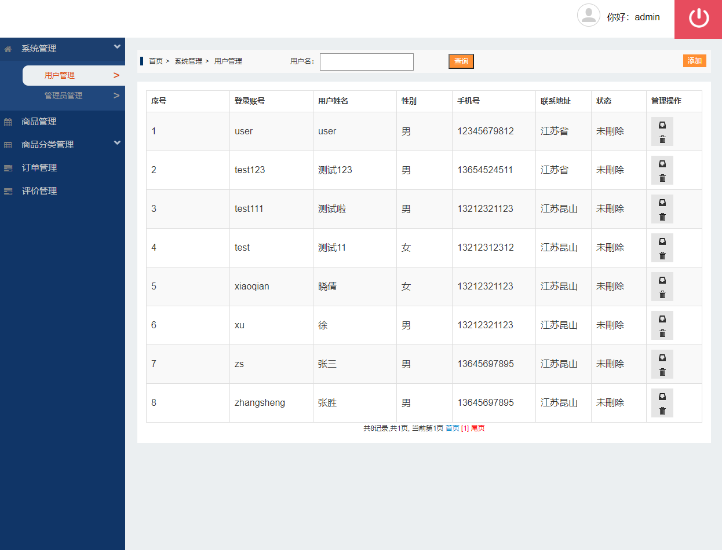Delete user zhangsheng with trash icon
The image size is (722, 550).
click(x=662, y=410)
